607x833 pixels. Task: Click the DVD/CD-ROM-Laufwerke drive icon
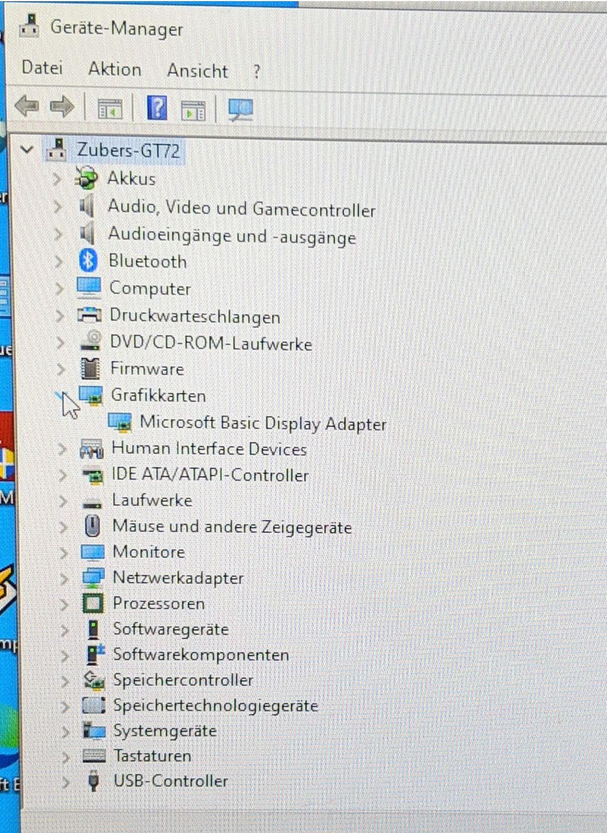click(91, 342)
